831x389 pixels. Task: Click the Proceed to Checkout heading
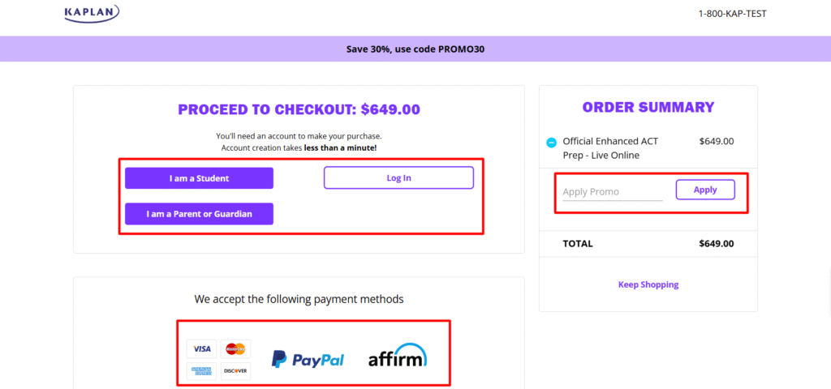pos(299,109)
